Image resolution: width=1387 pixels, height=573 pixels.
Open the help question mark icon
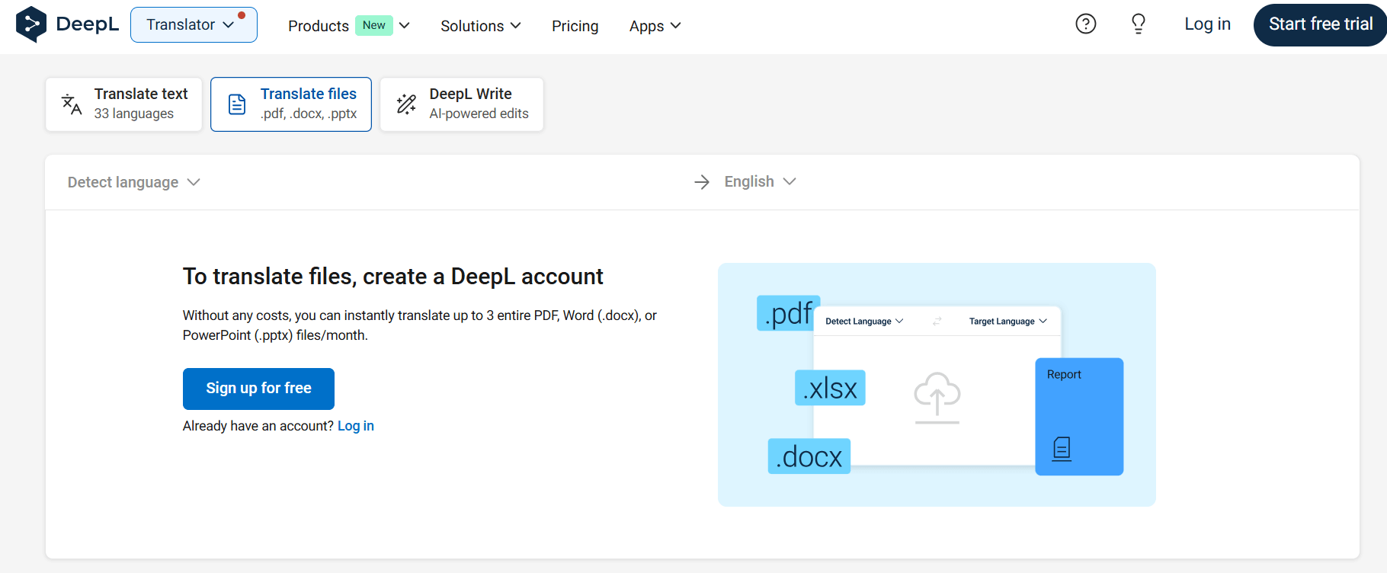coord(1086,24)
